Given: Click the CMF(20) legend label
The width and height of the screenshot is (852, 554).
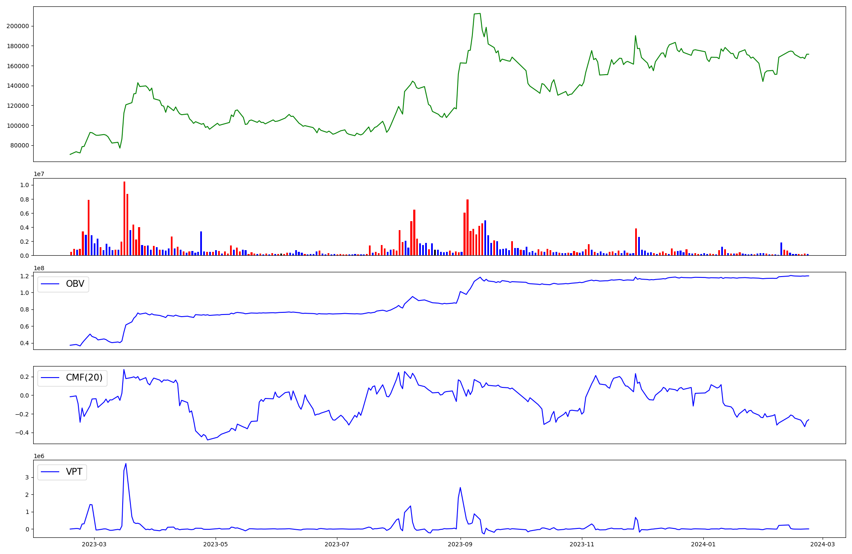Looking at the screenshot, I should (84, 378).
